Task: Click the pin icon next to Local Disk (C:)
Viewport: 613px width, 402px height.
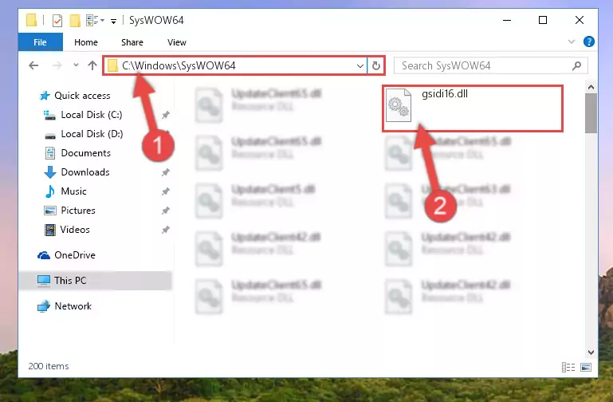Action: 166,115
